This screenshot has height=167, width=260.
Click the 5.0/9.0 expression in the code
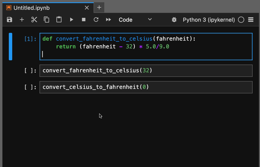coord(157,47)
